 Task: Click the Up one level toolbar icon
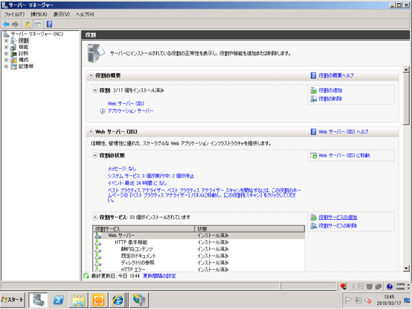[x=28, y=24]
